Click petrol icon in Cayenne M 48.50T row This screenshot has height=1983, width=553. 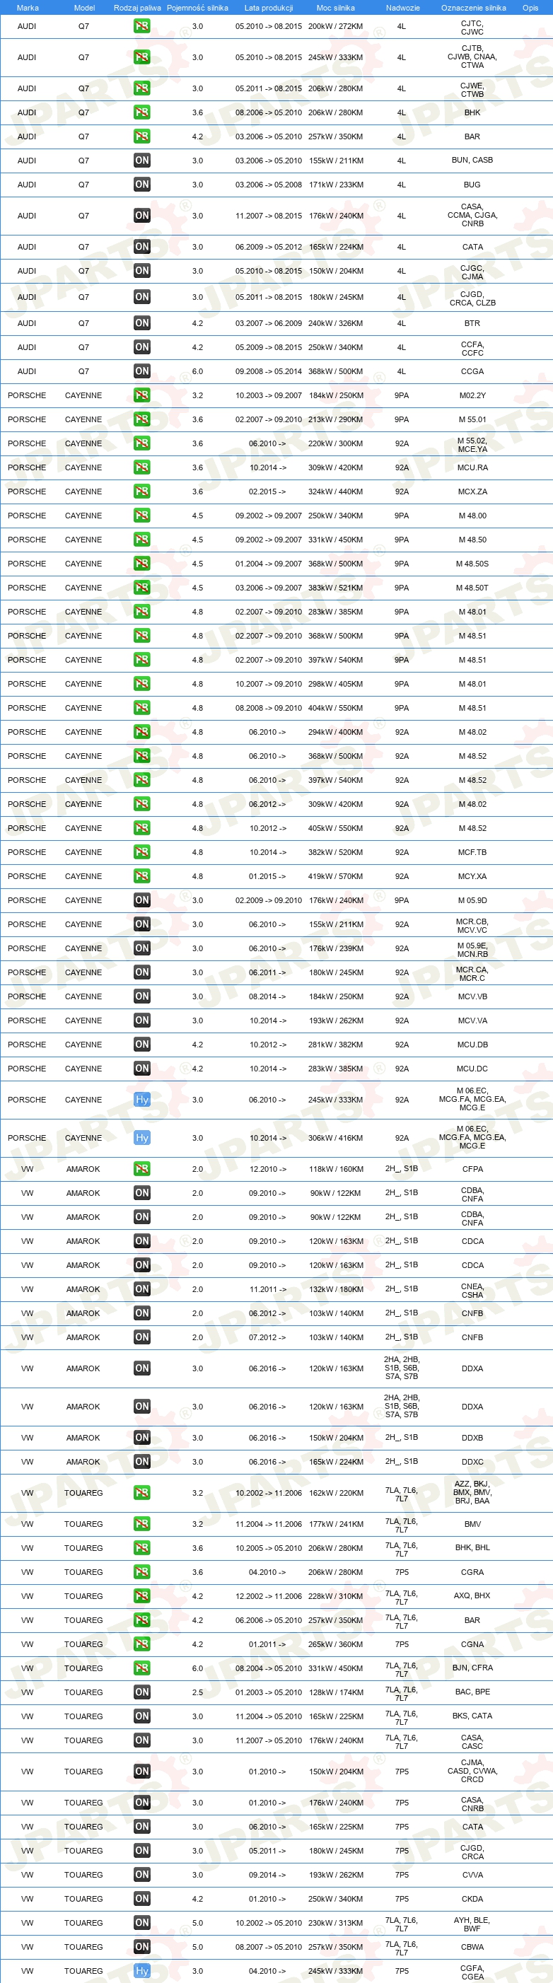[141, 588]
